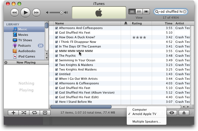Image resolution: width=198 pixels, height=131 pixels.
Task: Uncheck I Think I'll Disappear Now
Action: pos(57,42)
